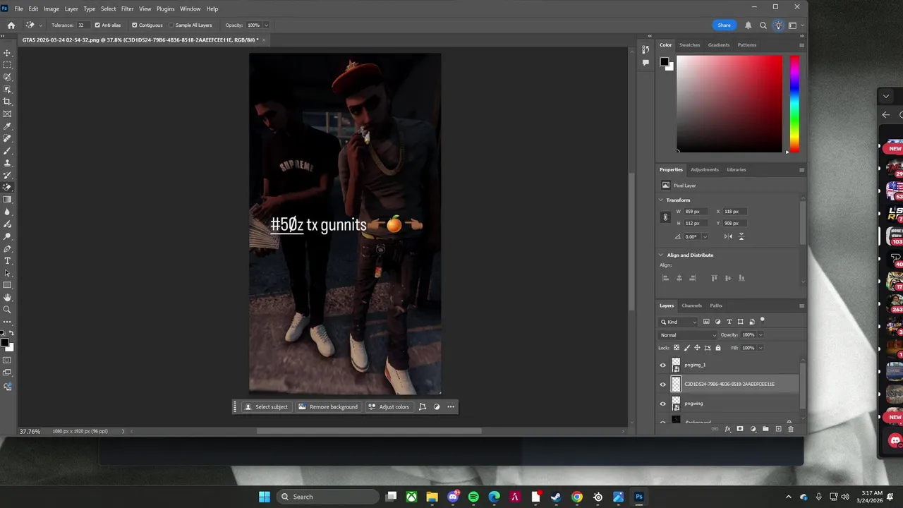Select the Spot Healing Brush tool

pos(8,138)
